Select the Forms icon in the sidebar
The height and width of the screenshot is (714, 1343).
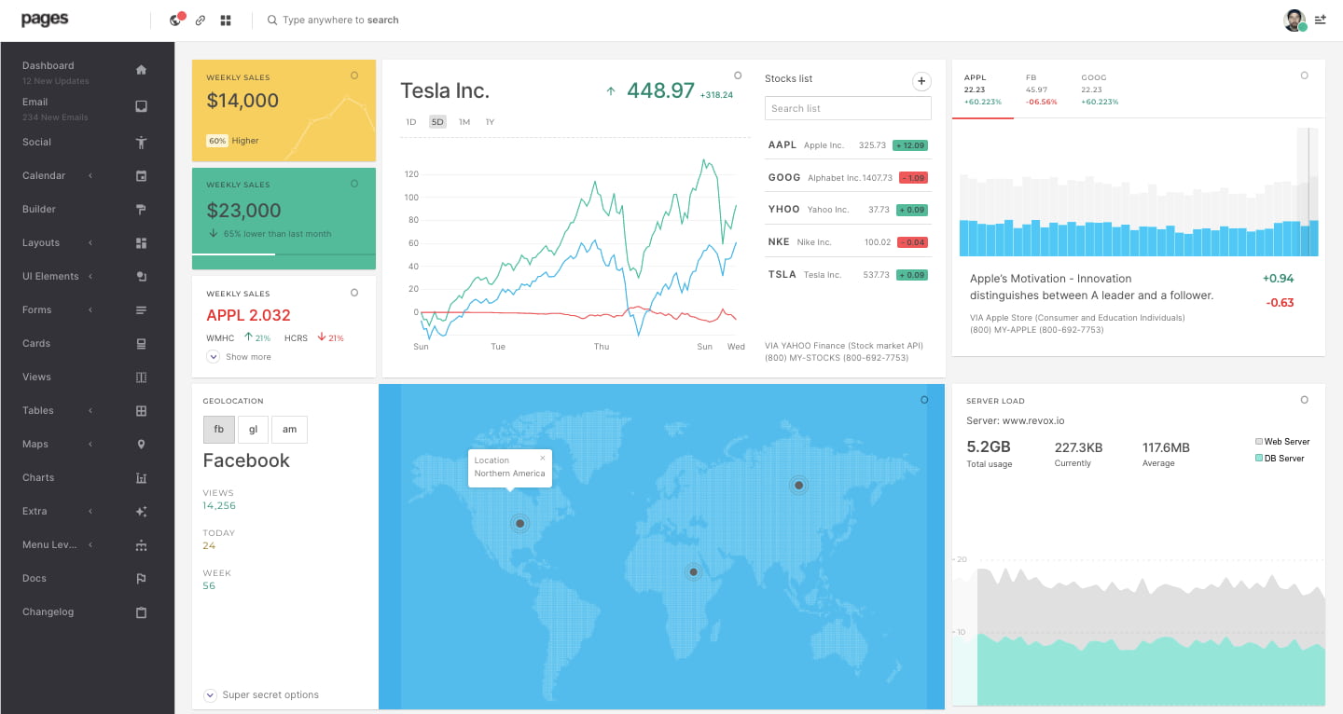pyautogui.click(x=140, y=309)
